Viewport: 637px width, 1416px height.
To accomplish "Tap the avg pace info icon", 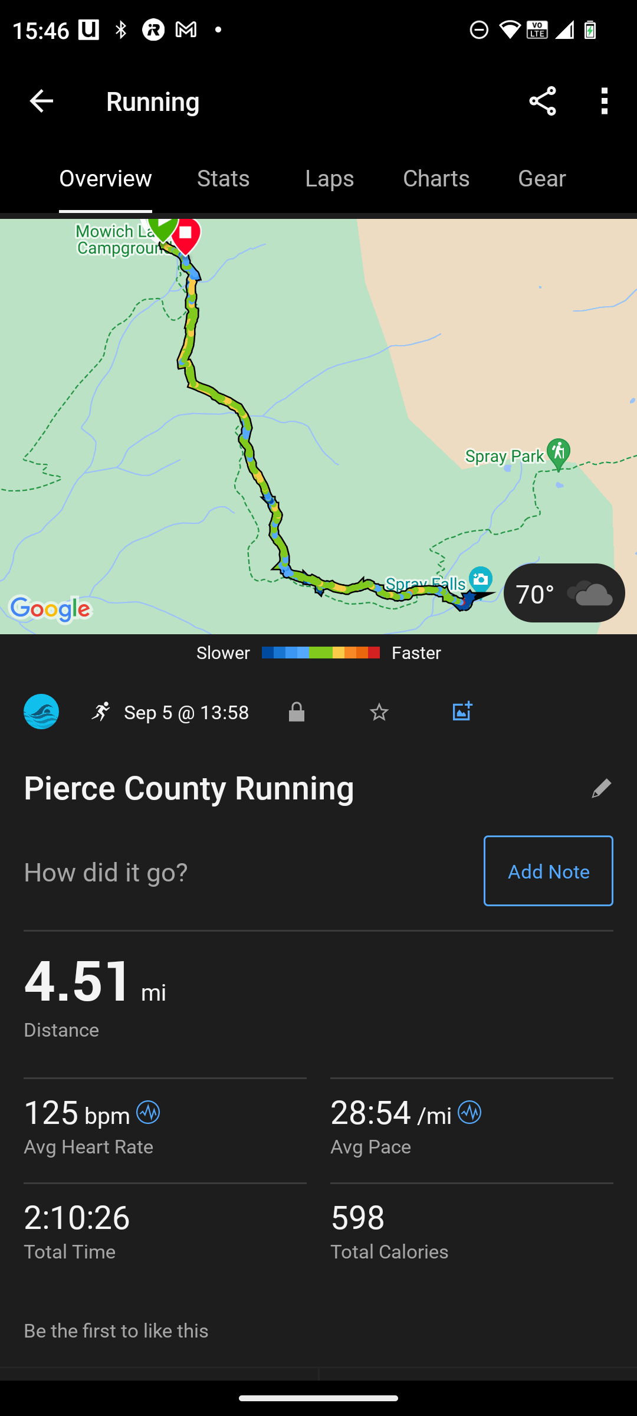I will click(469, 1113).
